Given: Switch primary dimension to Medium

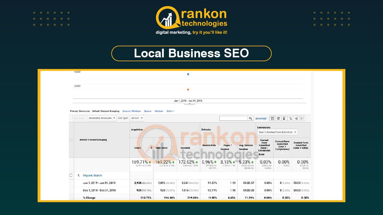Looking at the screenshot, I should (x=159, y=111).
